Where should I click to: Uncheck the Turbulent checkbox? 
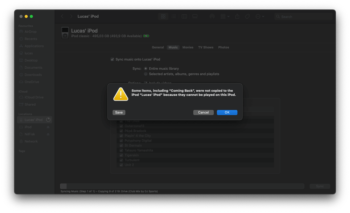point(121,160)
